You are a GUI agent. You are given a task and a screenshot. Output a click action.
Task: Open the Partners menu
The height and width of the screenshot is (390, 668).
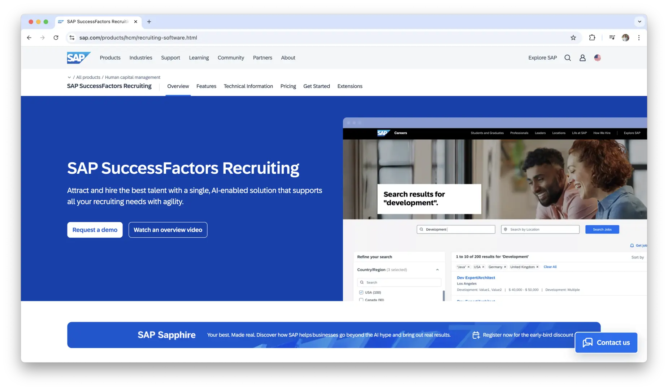point(263,58)
